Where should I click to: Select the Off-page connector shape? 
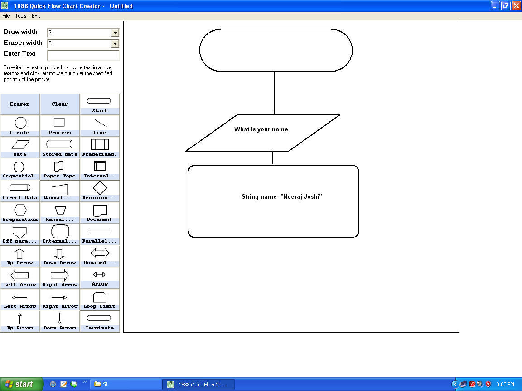point(20,235)
